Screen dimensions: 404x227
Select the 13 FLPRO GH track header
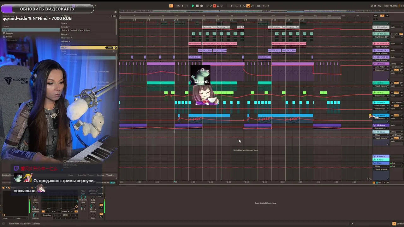point(381,57)
